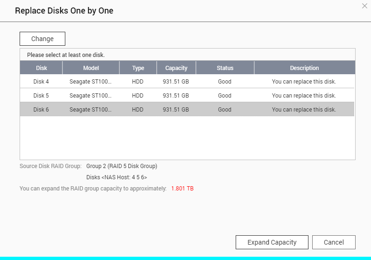Click the Expand Capacity button
371x260 pixels.
point(272,242)
